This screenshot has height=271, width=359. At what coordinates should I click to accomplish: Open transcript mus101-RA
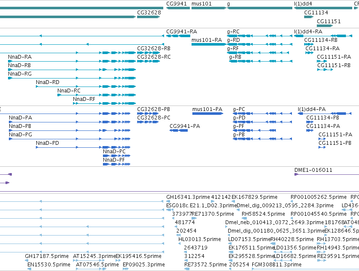coord(207,40)
